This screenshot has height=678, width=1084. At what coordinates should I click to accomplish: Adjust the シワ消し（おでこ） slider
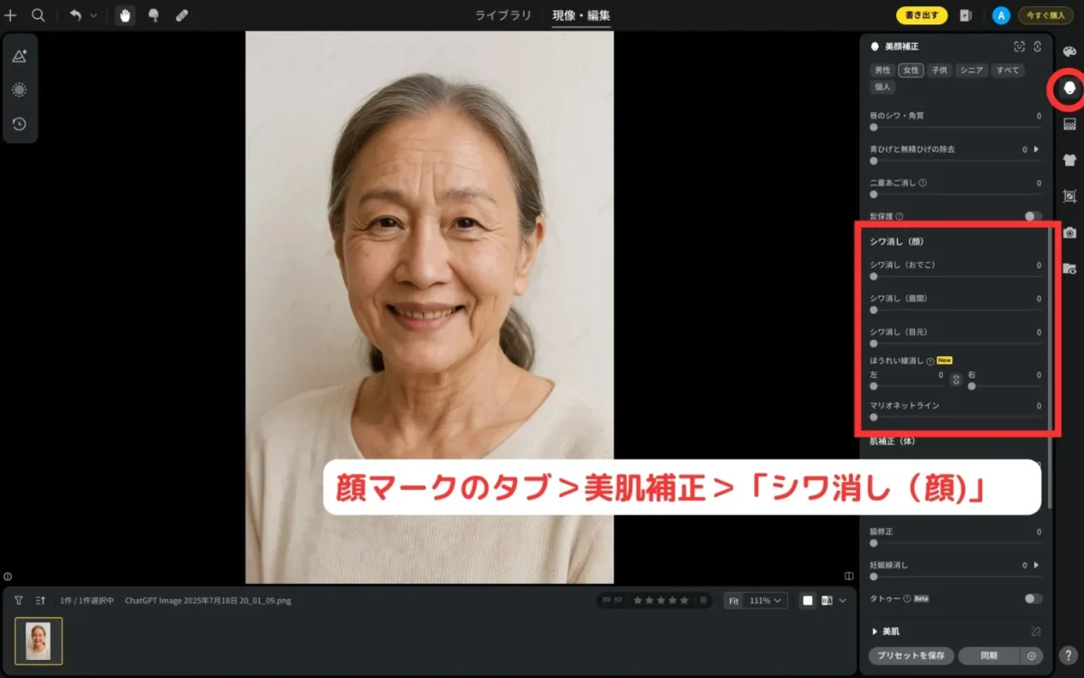pyautogui.click(x=956, y=277)
